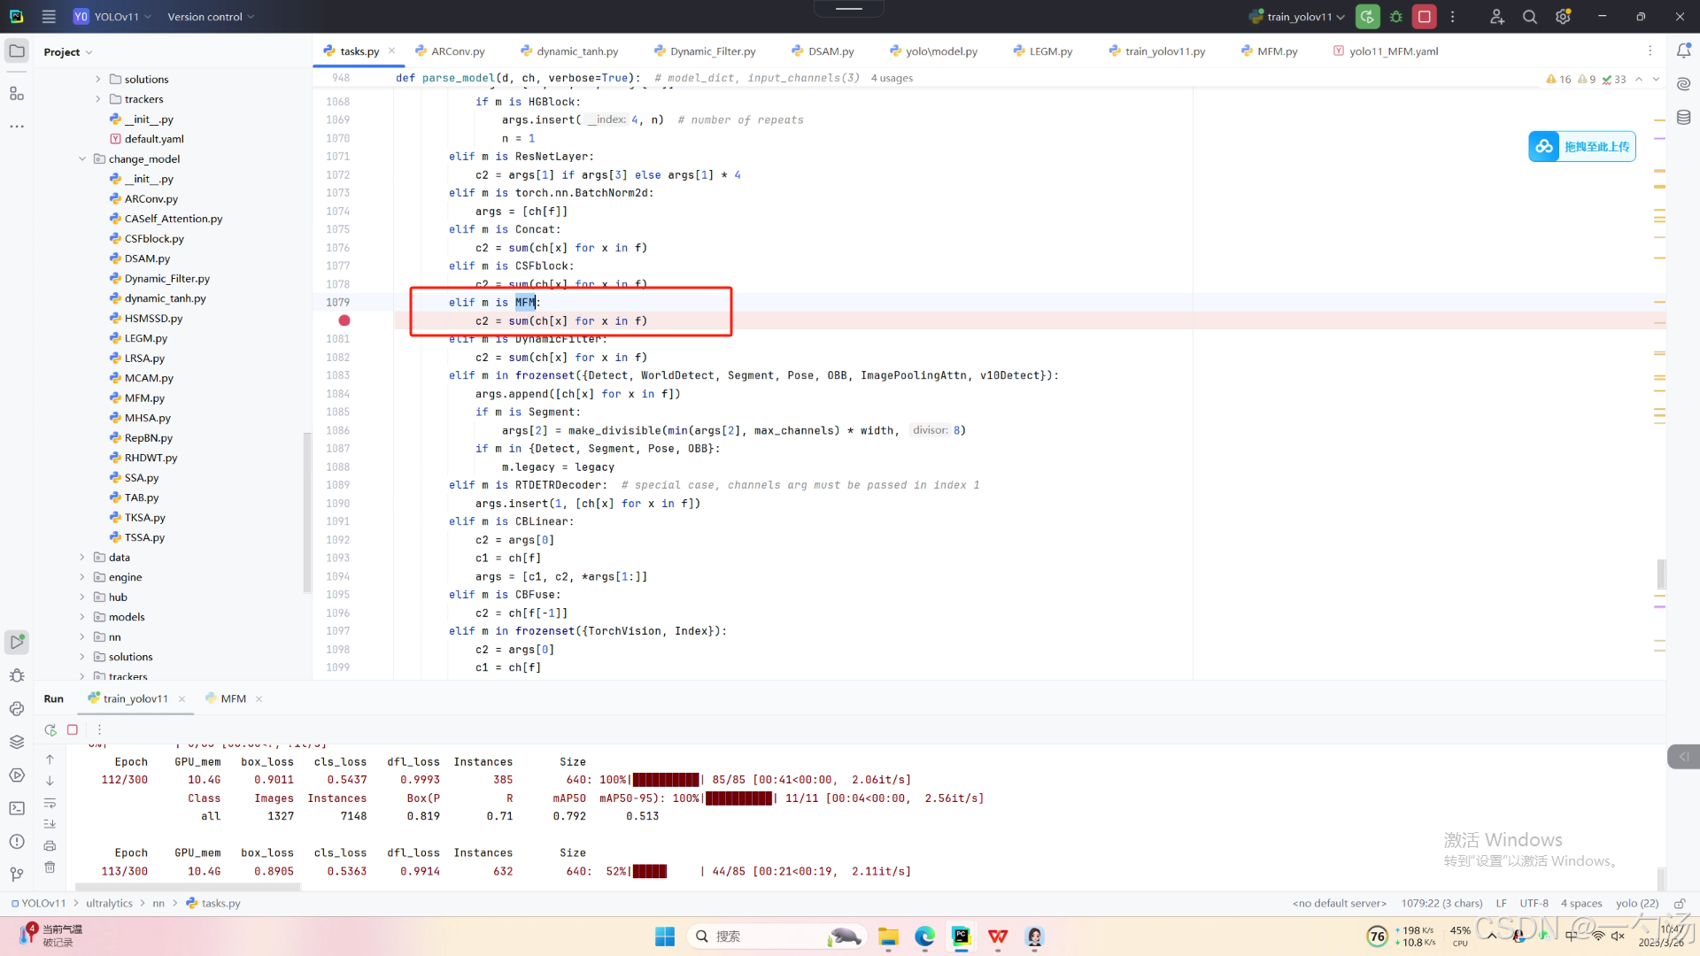Open the Notifications bell icon
Screen dimensions: 1700x956
click(1683, 51)
